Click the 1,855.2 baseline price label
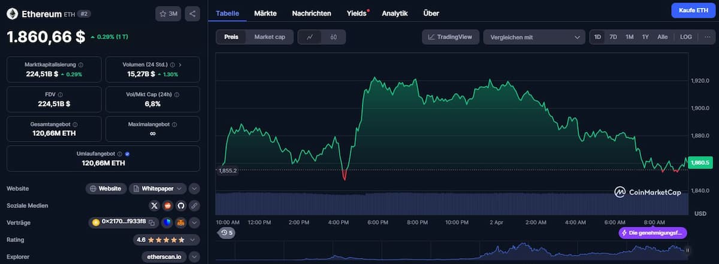Viewport: 719px width, 264px height. tap(227, 171)
